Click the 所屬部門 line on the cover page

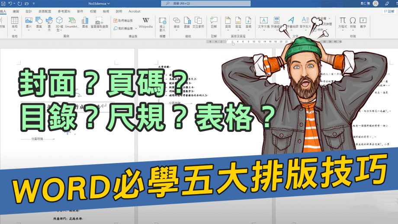(67, 218)
